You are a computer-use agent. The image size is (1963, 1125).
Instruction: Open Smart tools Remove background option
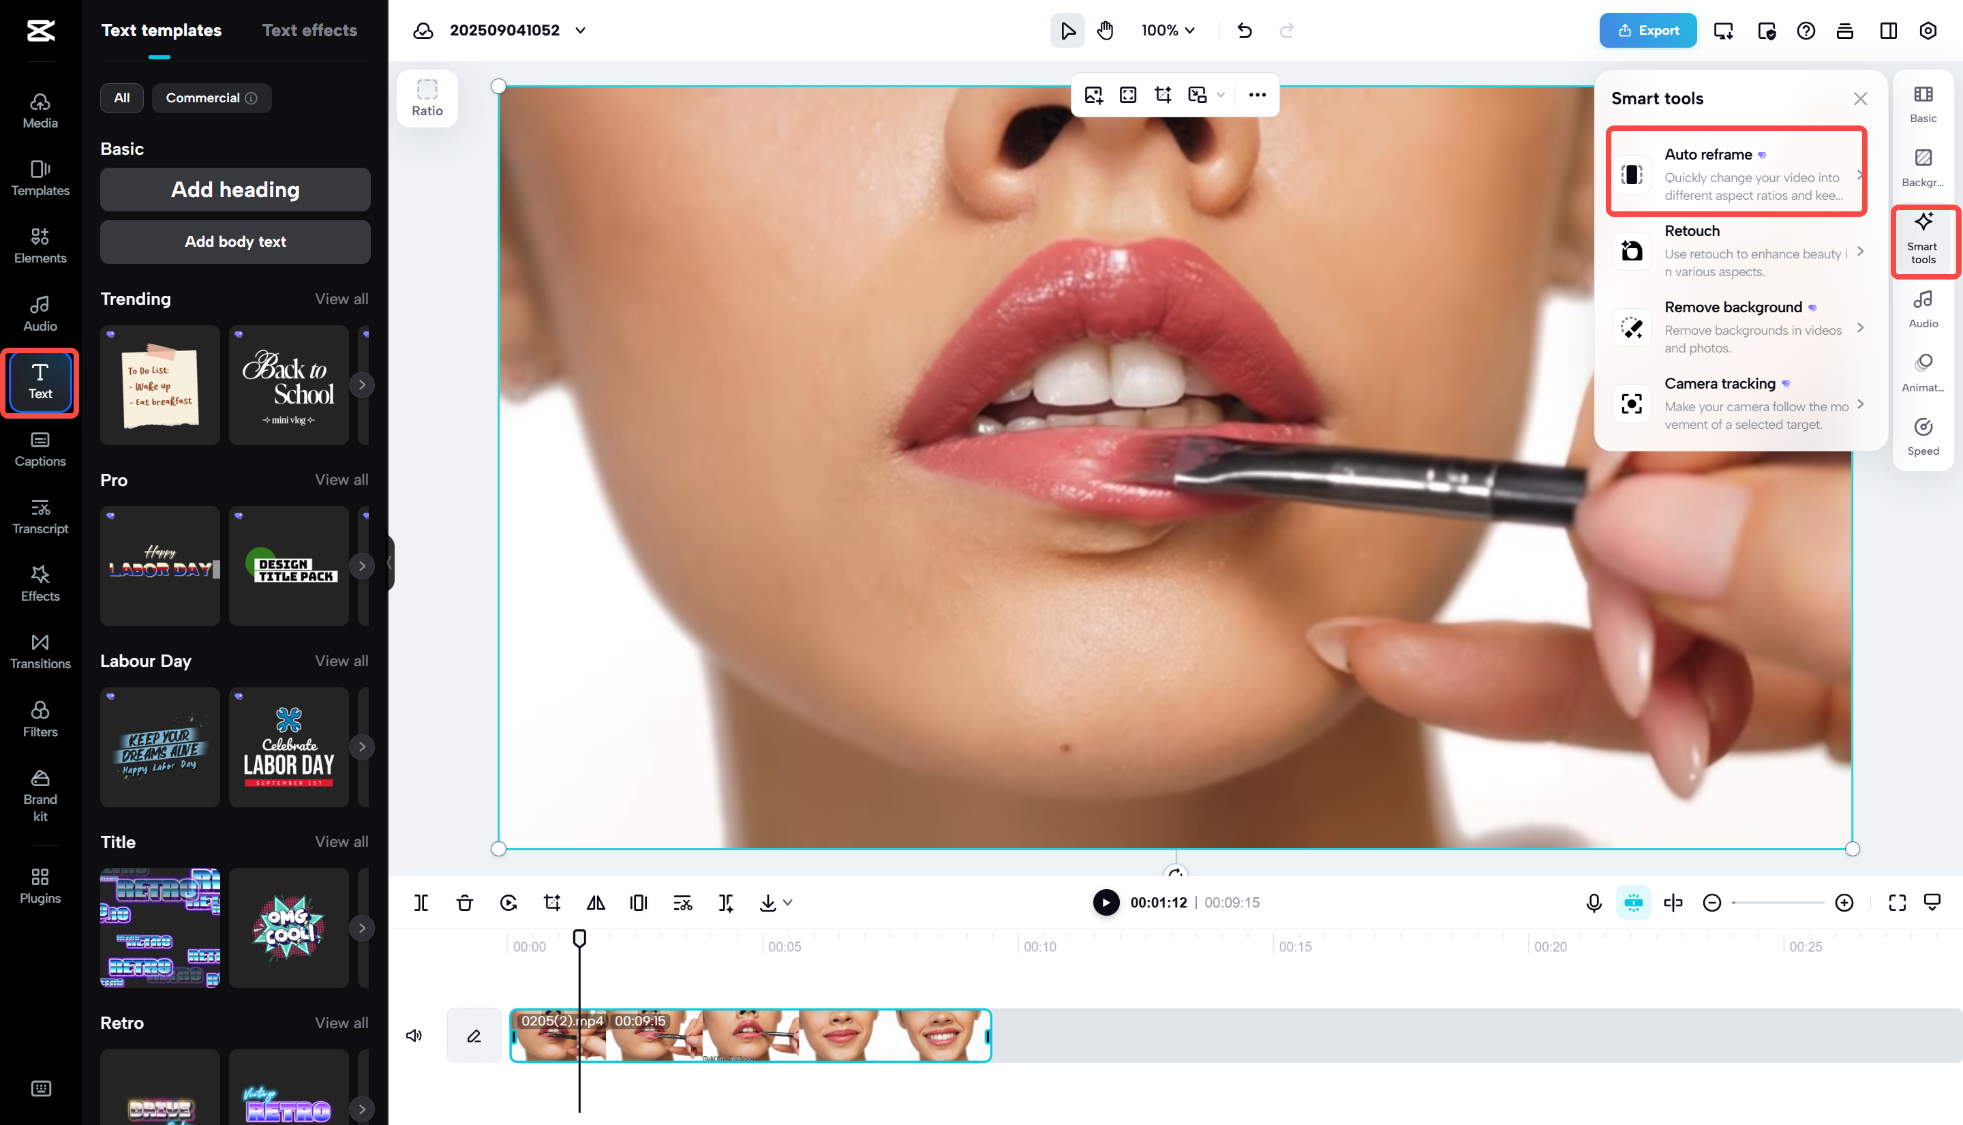(x=1737, y=327)
